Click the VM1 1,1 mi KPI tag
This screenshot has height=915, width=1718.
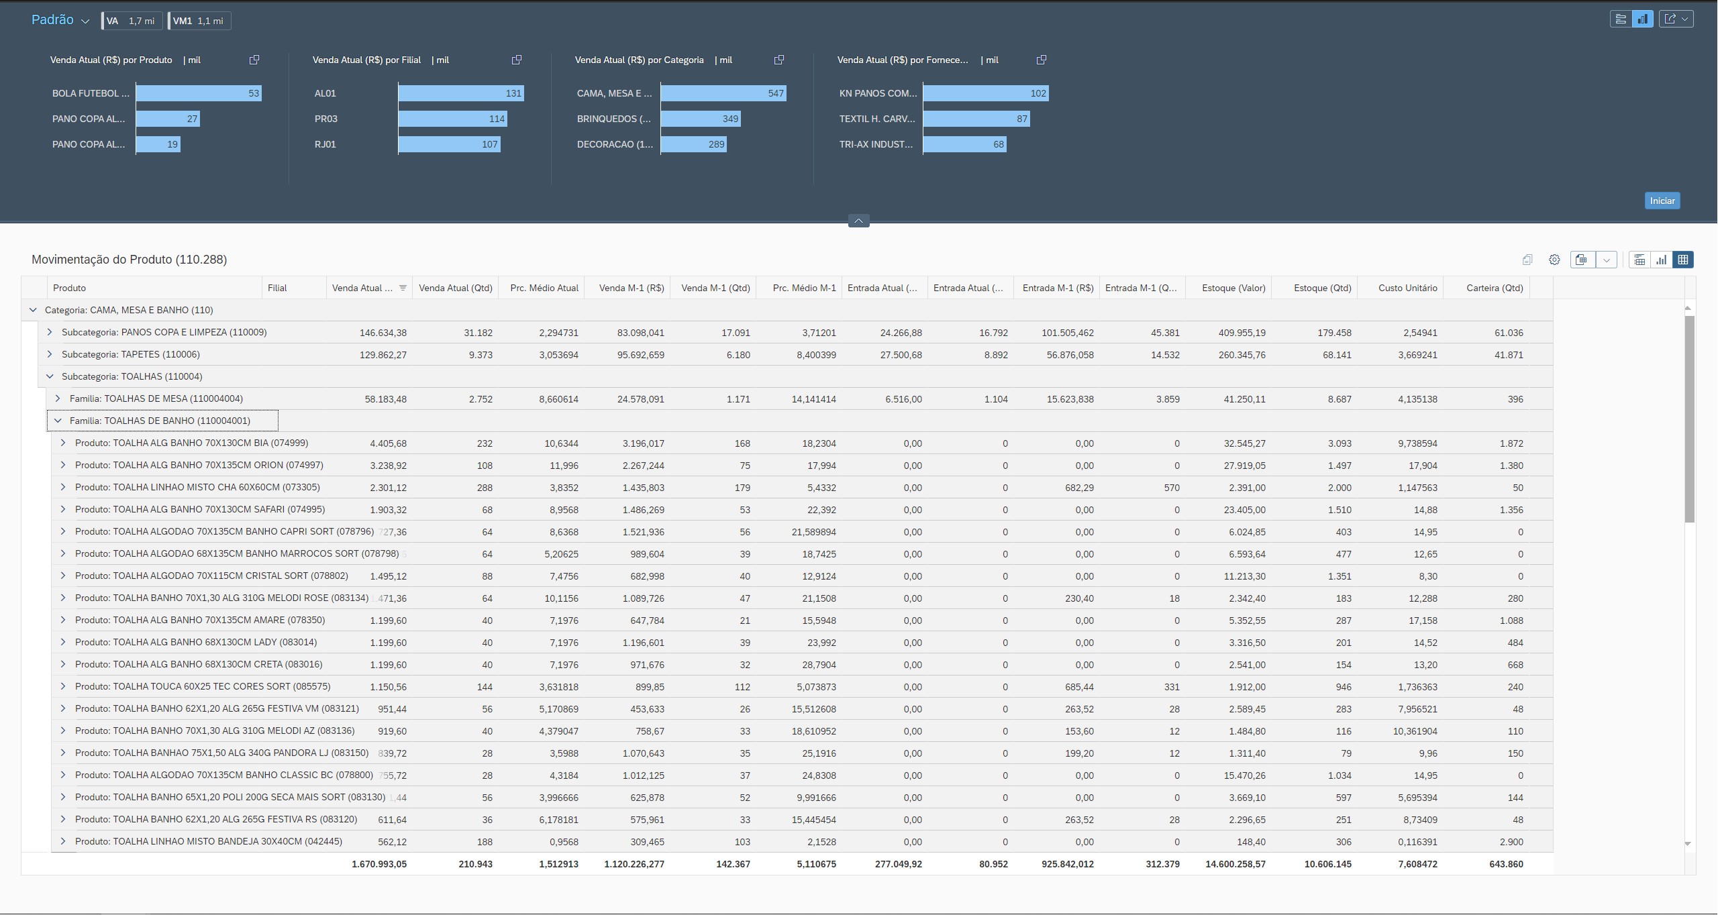[x=199, y=21]
